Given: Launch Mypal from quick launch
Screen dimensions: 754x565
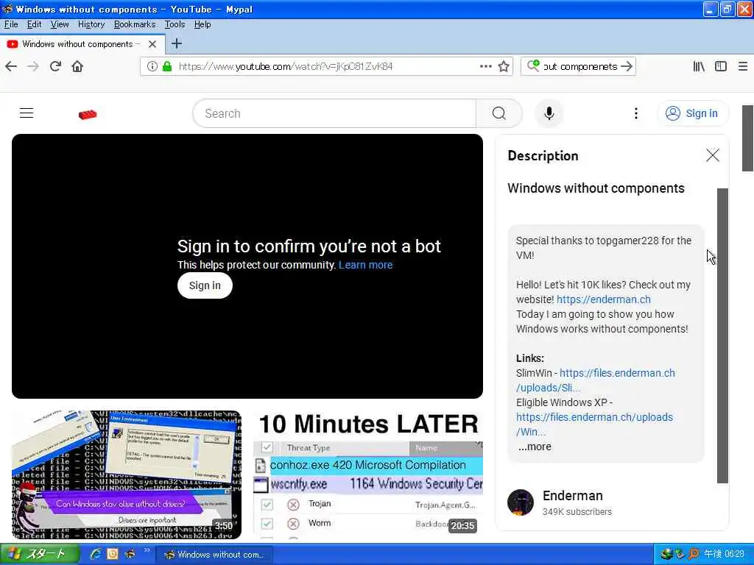Looking at the screenshot, I should point(130,554).
